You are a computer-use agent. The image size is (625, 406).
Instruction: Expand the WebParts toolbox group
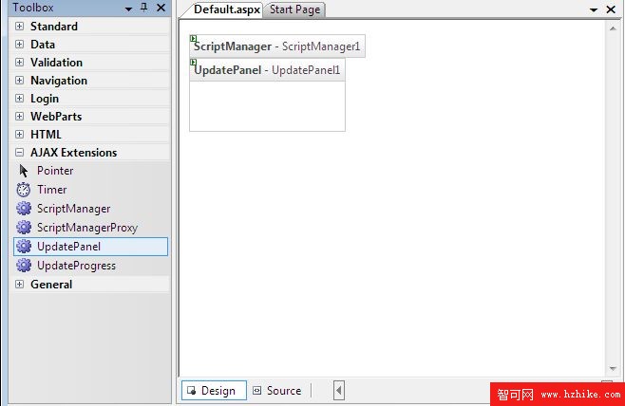(20, 117)
